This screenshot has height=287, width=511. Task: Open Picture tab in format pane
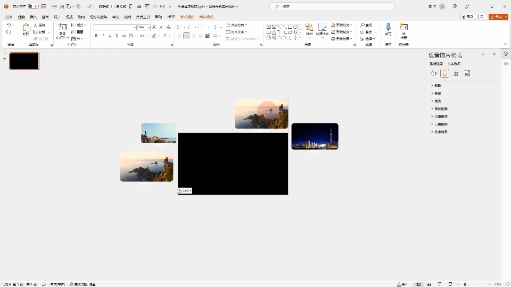click(x=467, y=73)
